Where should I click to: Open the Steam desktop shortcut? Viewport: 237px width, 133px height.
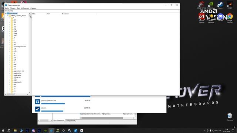220,5
